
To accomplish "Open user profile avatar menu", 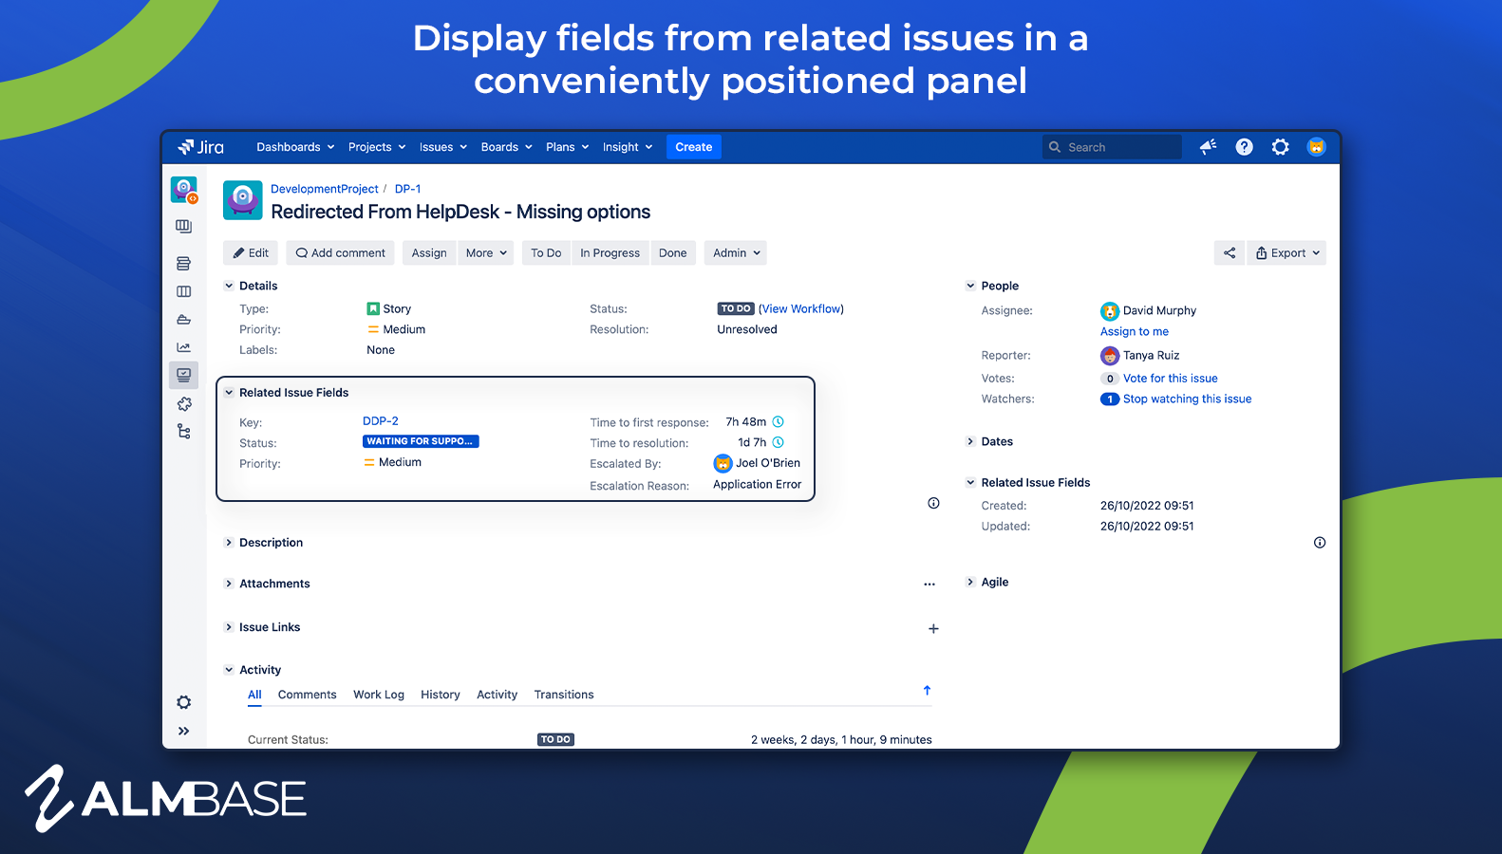I will pyautogui.click(x=1316, y=147).
